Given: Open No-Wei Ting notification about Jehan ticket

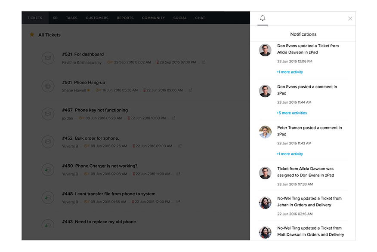Looking at the screenshot, I should coord(309,202).
